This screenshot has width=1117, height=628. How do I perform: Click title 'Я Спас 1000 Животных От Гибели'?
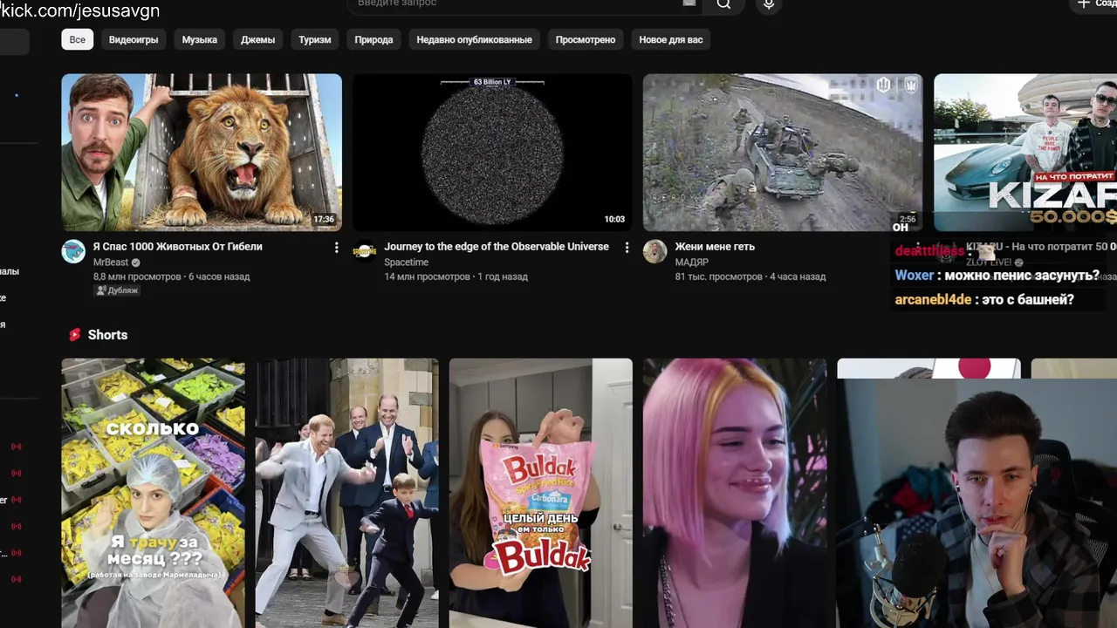[178, 247]
